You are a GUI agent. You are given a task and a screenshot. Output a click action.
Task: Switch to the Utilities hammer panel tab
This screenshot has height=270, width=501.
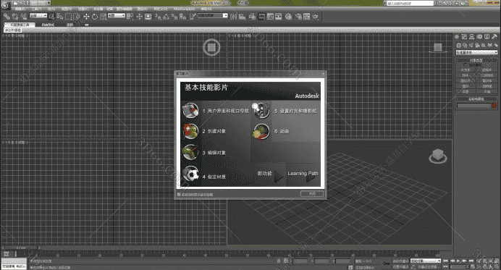click(x=494, y=37)
